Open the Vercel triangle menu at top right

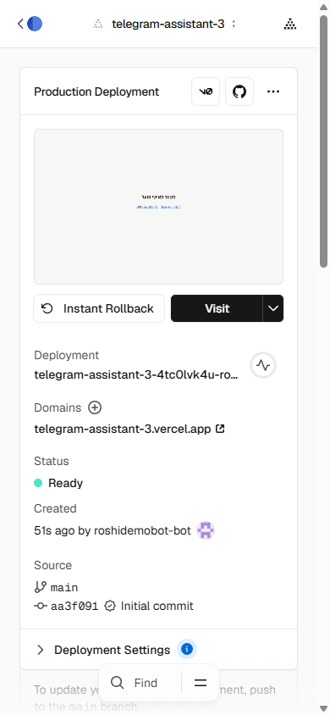coord(290,25)
